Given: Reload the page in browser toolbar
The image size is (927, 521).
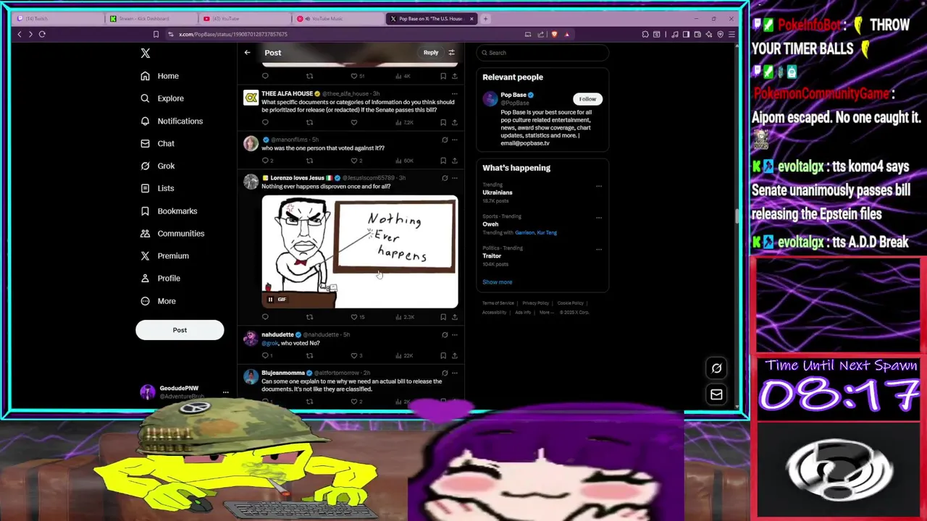Looking at the screenshot, I should pos(42,34).
